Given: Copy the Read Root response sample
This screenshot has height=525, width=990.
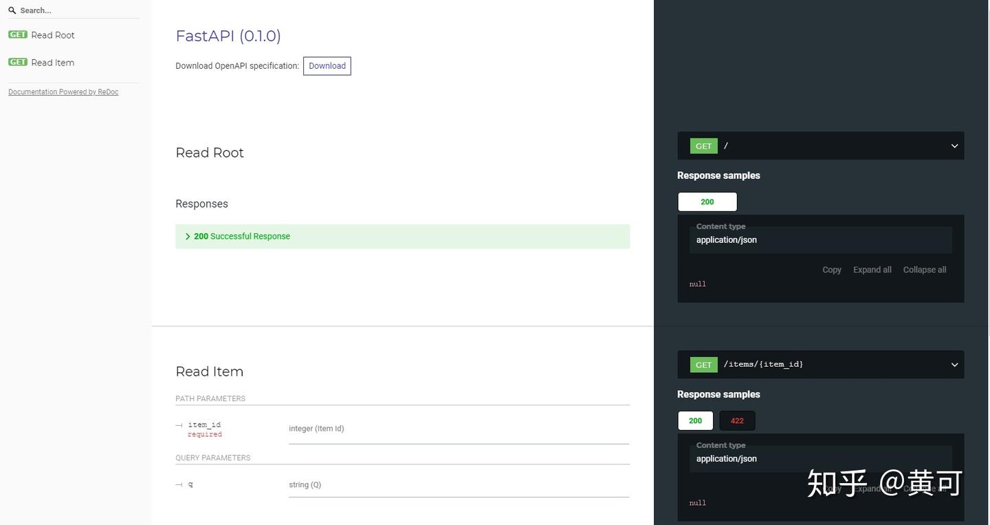Looking at the screenshot, I should coord(832,270).
